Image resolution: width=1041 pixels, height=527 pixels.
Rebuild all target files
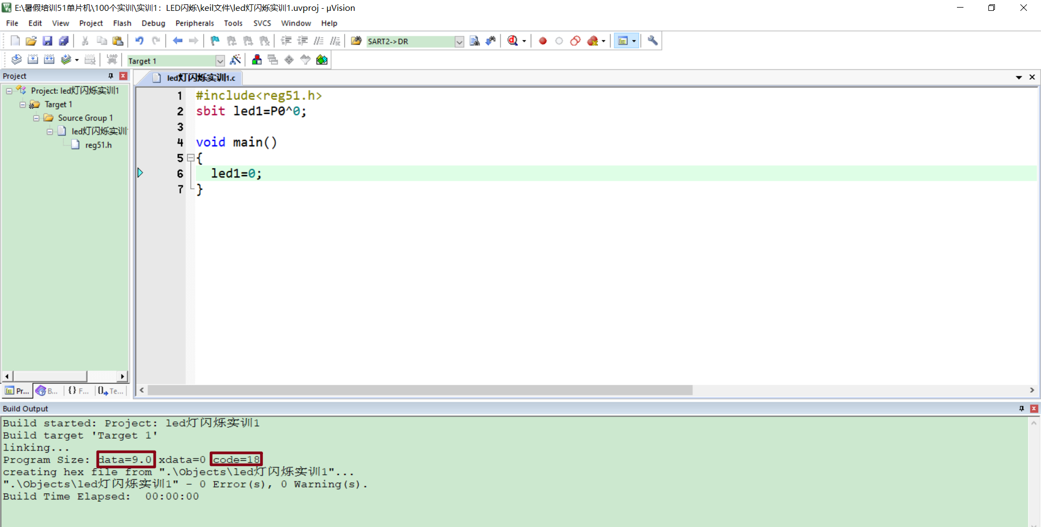49,60
